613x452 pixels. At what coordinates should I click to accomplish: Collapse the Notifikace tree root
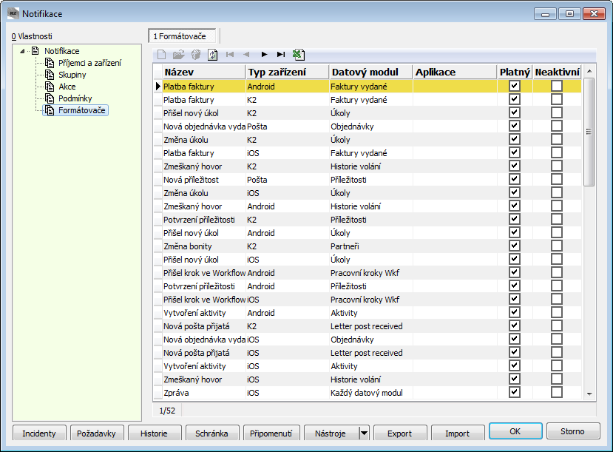(23, 51)
